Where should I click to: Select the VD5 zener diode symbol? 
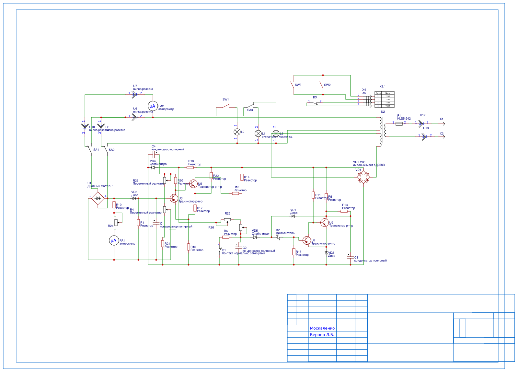pos(255,237)
